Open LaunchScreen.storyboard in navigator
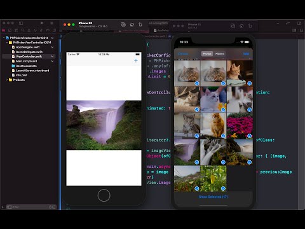The height and width of the screenshot is (229, 305). tap(32, 71)
